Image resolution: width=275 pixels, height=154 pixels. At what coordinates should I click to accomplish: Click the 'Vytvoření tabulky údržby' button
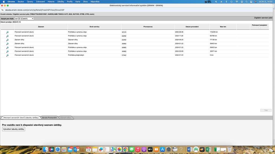(x=14, y=129)
